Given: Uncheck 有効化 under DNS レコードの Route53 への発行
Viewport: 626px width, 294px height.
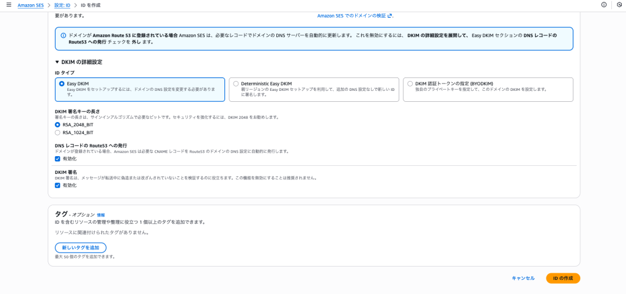Looking at the screenshot, I should pyautogui.click(x=58, y=159).
